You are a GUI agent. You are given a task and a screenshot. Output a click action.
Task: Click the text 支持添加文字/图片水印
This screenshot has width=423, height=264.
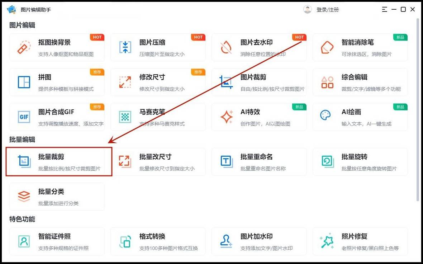click(267, 248)
